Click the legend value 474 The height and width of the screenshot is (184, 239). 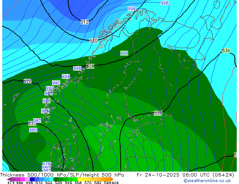point(11,182)
